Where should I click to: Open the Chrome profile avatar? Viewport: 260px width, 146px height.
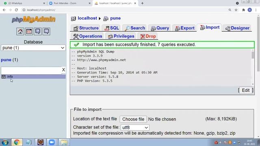point(250,10)
